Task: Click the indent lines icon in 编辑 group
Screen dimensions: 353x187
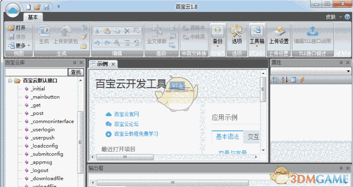Action: pos(127,42)
